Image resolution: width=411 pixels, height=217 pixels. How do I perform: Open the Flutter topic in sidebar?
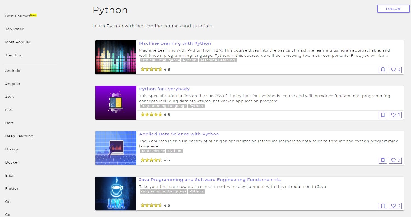click(12, 188)
